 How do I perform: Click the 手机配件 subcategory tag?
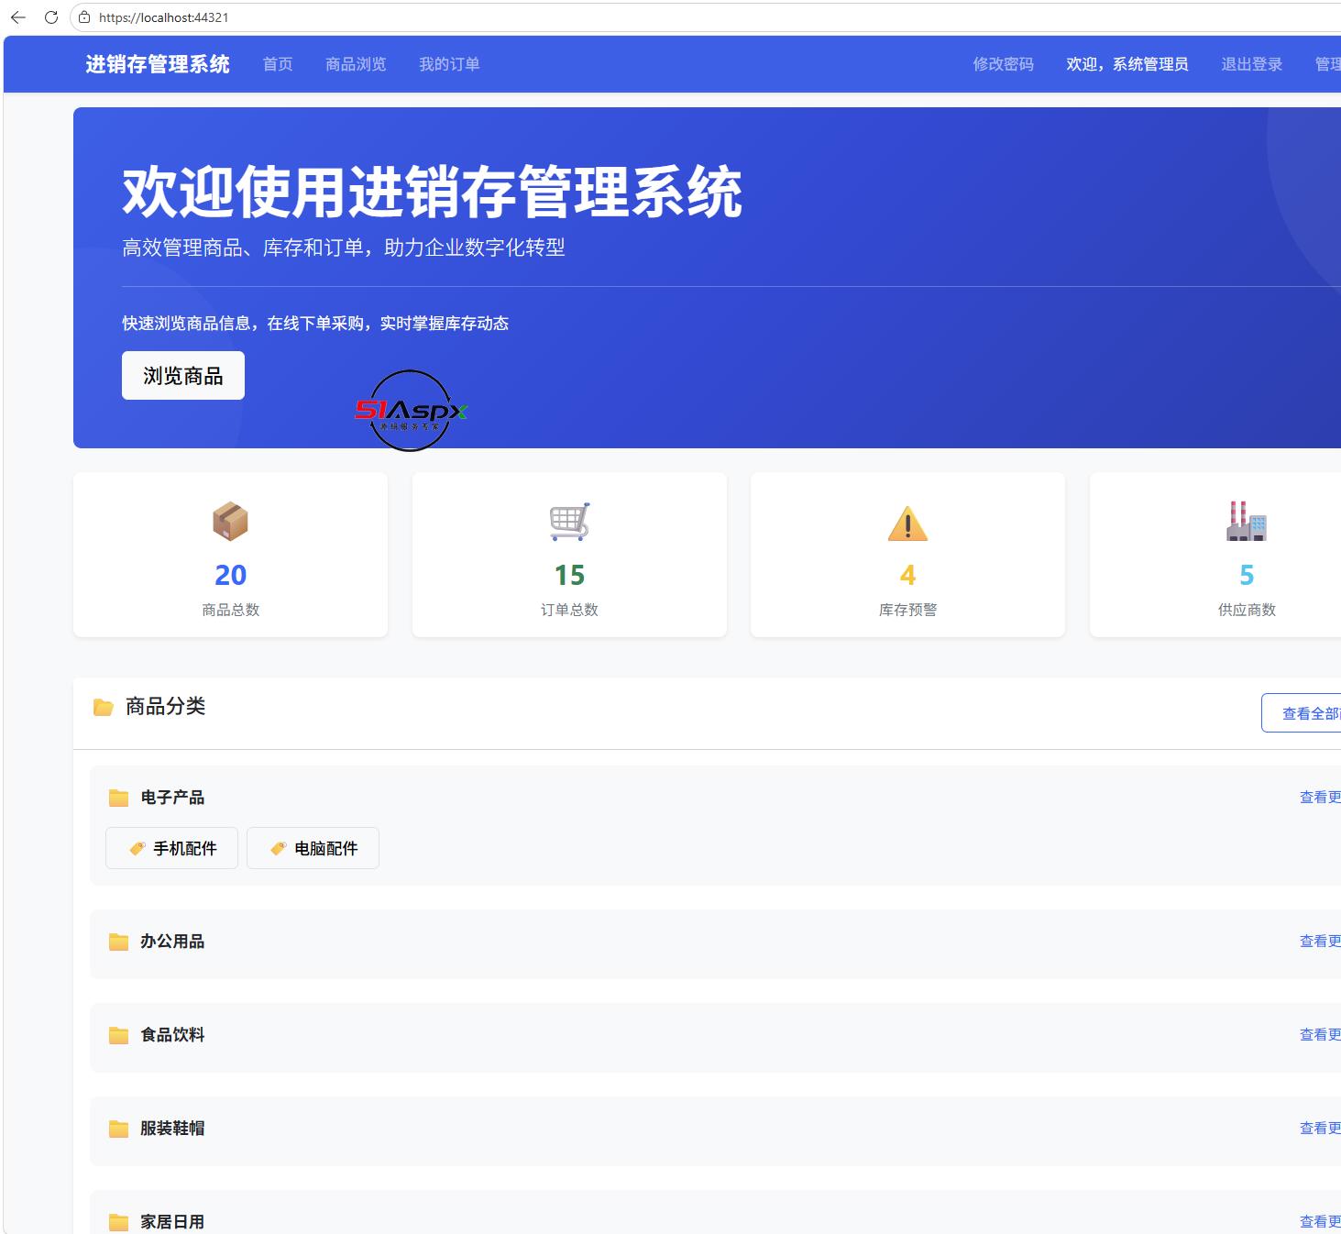point(172,848)
